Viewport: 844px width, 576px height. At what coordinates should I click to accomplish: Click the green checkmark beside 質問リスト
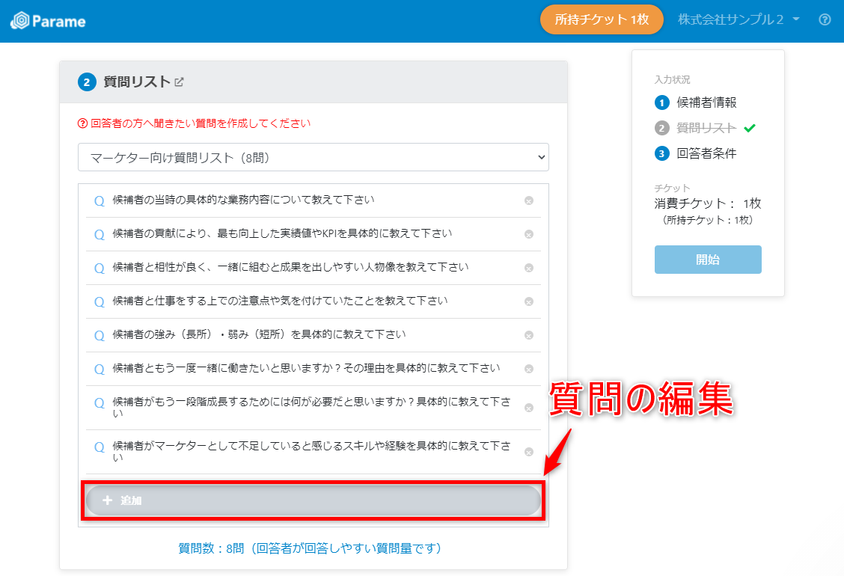pos(749,128)
